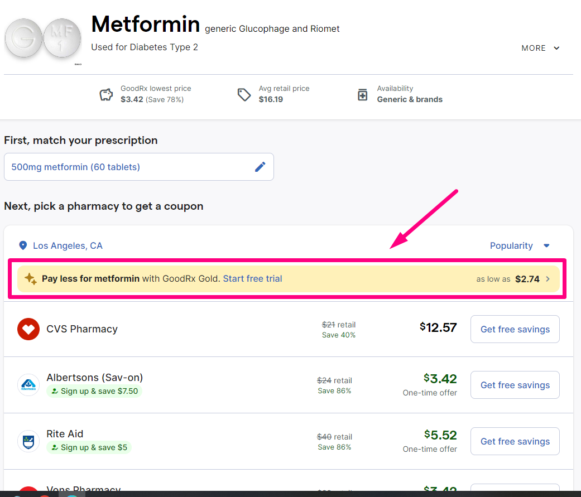Click generic Glucophage and Riomet text

(272, 29)
